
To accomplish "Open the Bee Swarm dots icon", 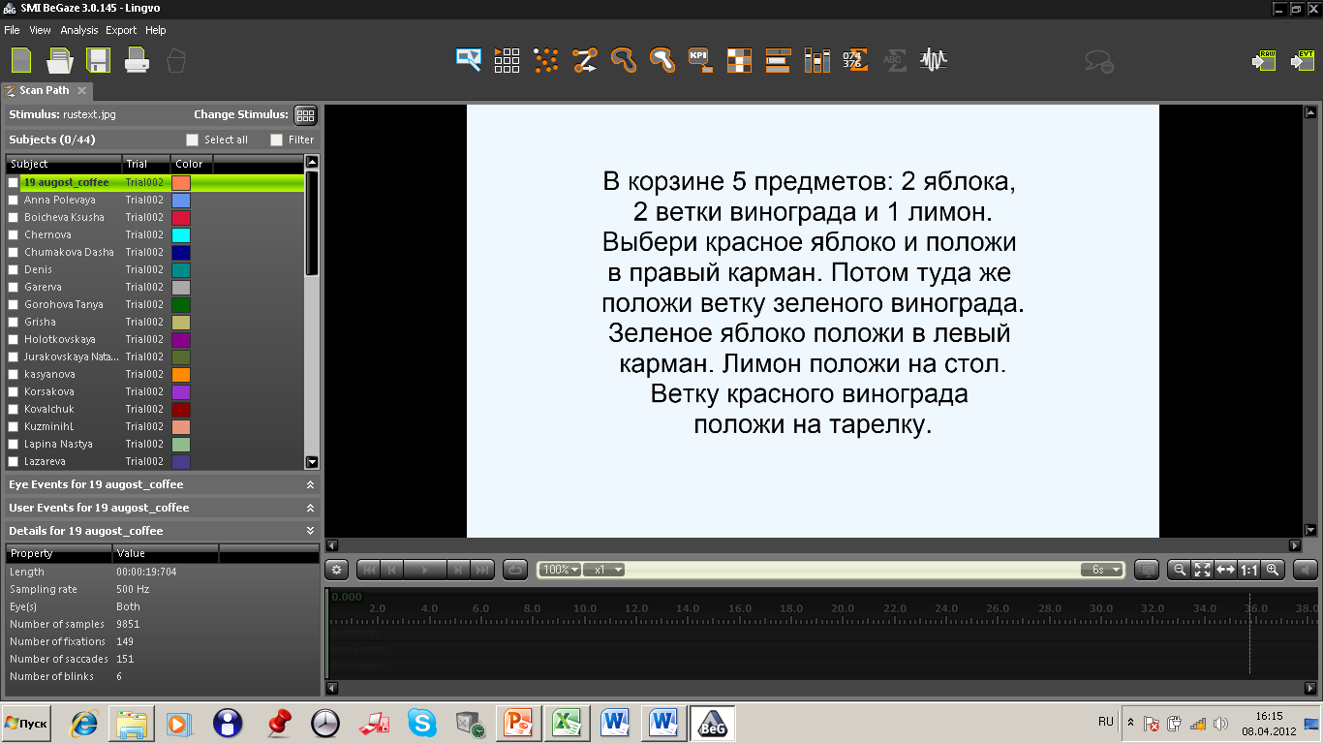I will pos(546,60).
